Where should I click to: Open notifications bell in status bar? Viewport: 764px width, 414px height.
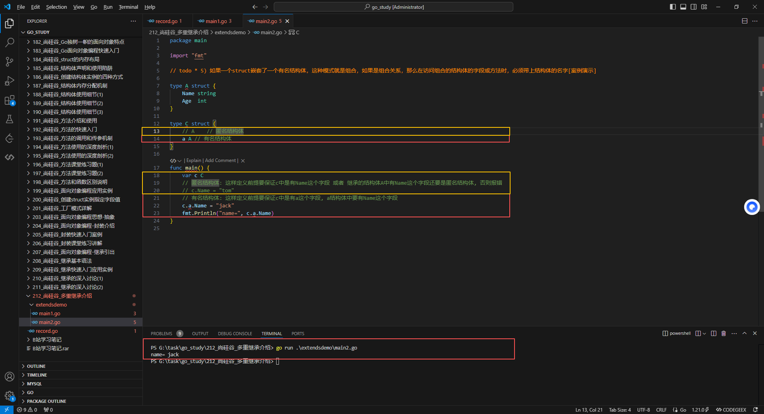755,410
